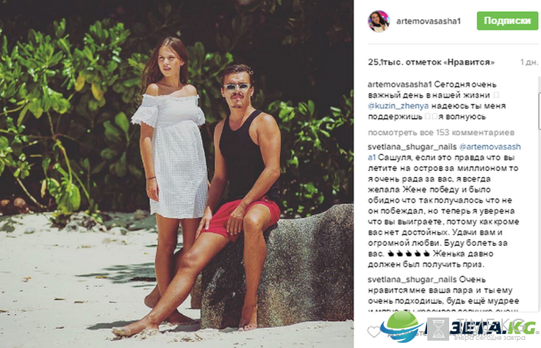
Task: Open the artemovasasha1 profile avatar
Action: (379, 21)
